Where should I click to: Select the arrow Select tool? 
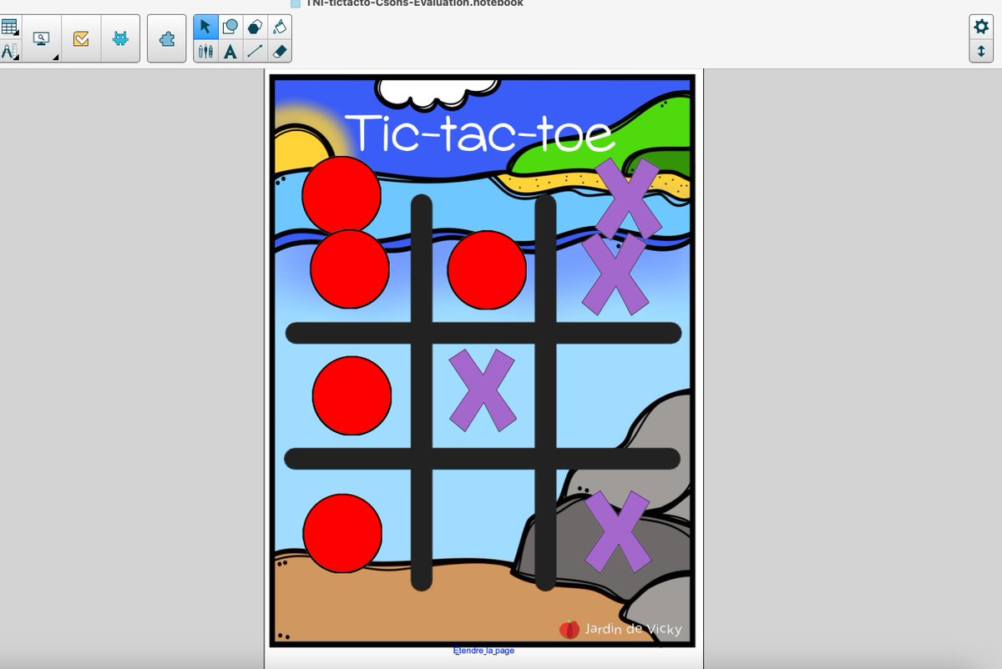point(205,27)
